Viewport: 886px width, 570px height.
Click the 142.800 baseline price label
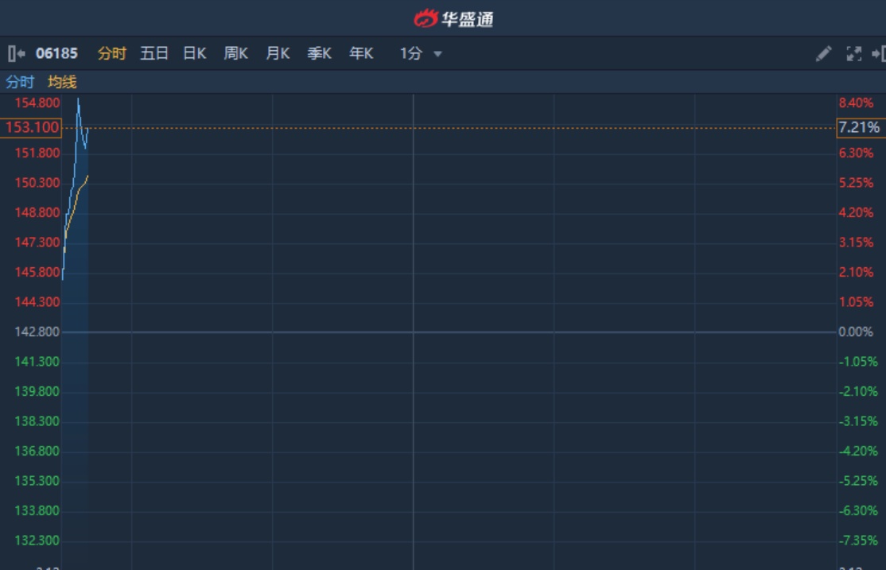coord(37,332)
